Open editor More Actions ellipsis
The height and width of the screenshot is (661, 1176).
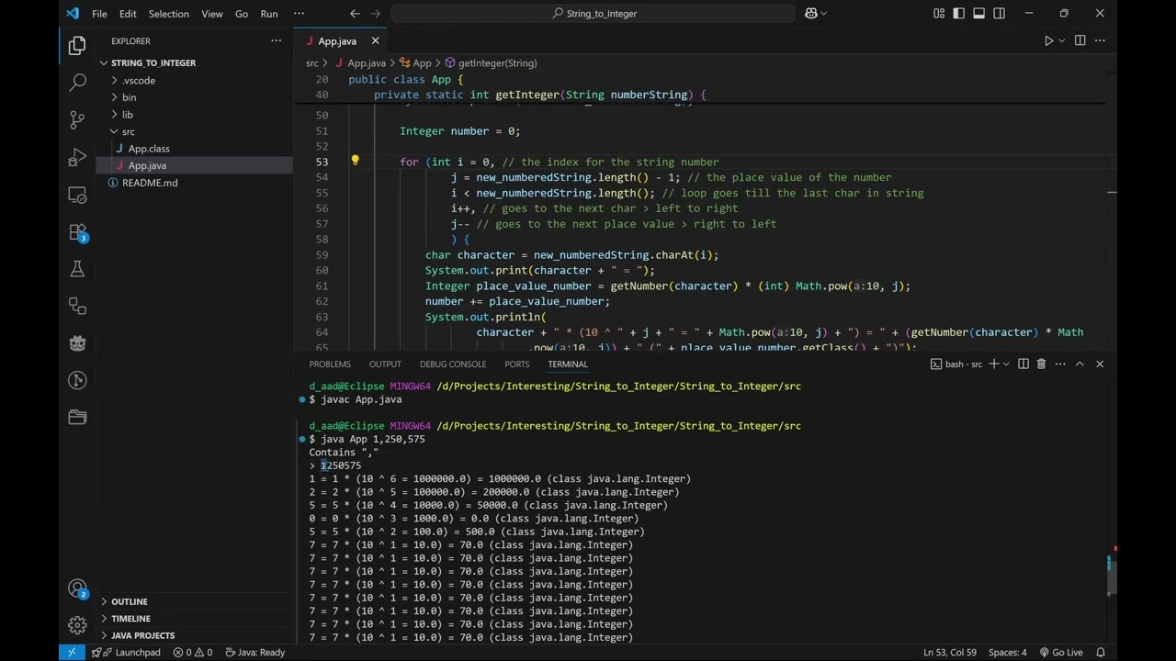pyautogui.click(x=1100, y=40)
